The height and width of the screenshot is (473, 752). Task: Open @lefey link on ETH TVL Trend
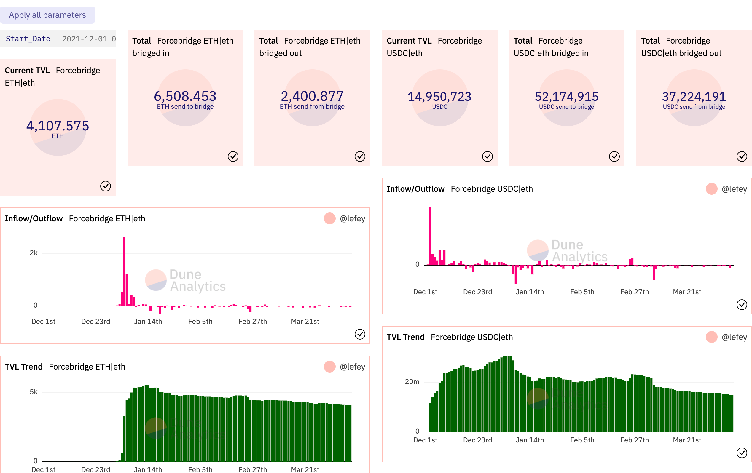point(352,367)
